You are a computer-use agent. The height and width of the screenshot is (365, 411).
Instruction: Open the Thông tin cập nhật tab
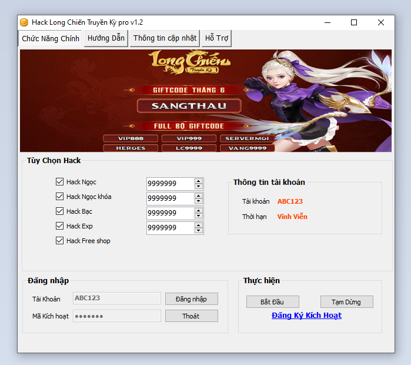[165, 38]
